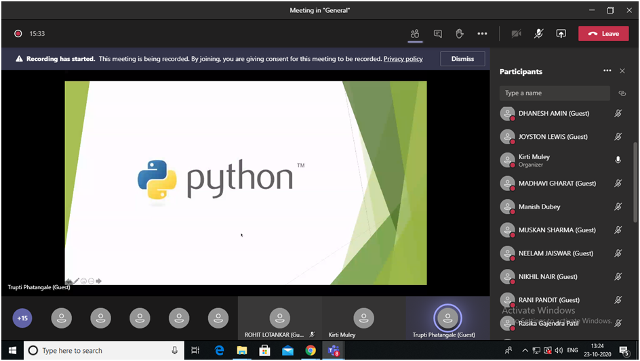Click the Windows taskbar search box
The image size is (640, 361).
coord(104,350)
